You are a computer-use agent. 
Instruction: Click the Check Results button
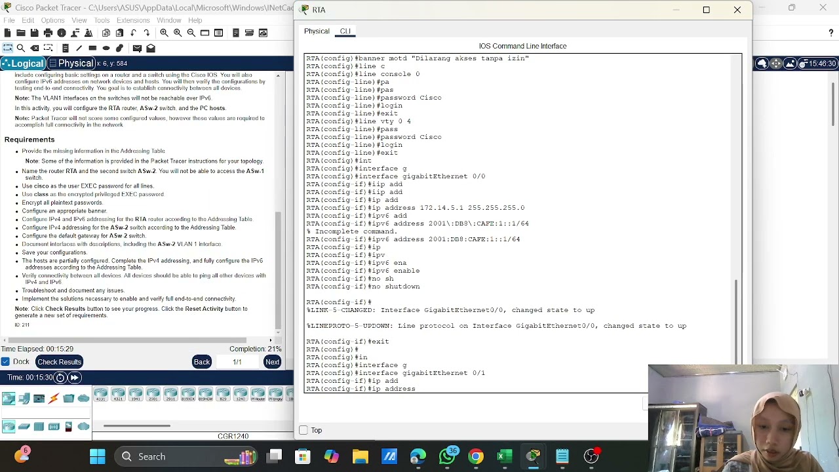(x=59, y=362)
